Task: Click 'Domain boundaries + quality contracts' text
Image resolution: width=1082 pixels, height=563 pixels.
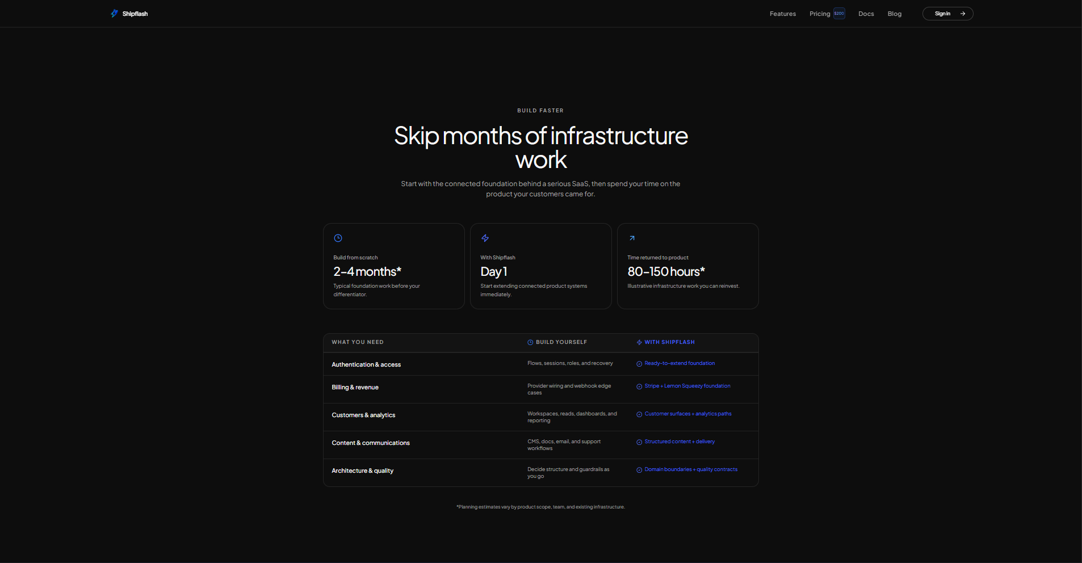Action: click(691, 469)
